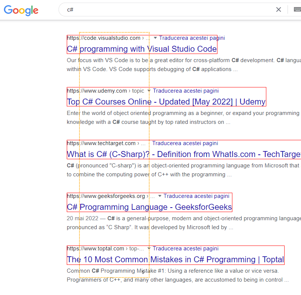Image resolution: width=301 pixels, height=295 pixels.
Task: Open 'C# programming with Visual Studio Code' result
Action: (142, 49)
